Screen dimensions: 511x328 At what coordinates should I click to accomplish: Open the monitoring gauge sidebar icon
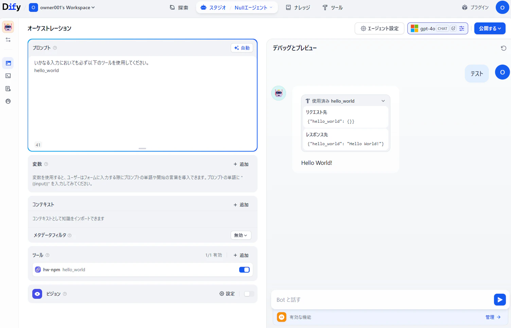(8, 101)
